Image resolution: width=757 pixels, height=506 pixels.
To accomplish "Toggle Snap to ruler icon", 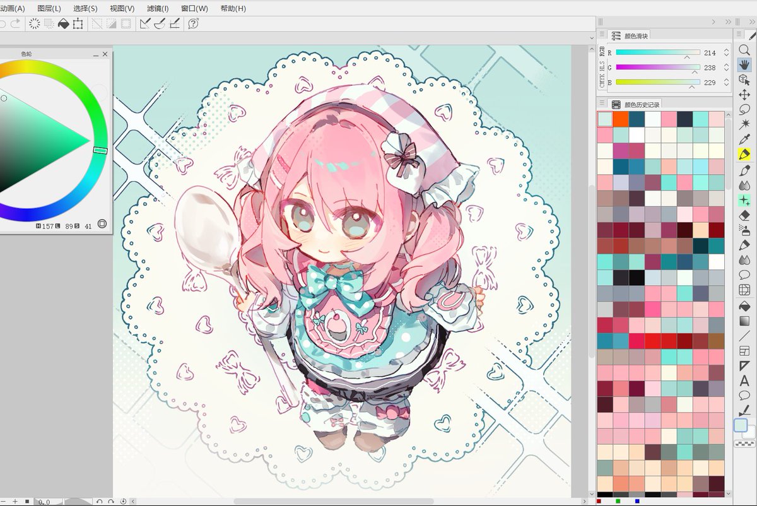I will tap(145, 23).
